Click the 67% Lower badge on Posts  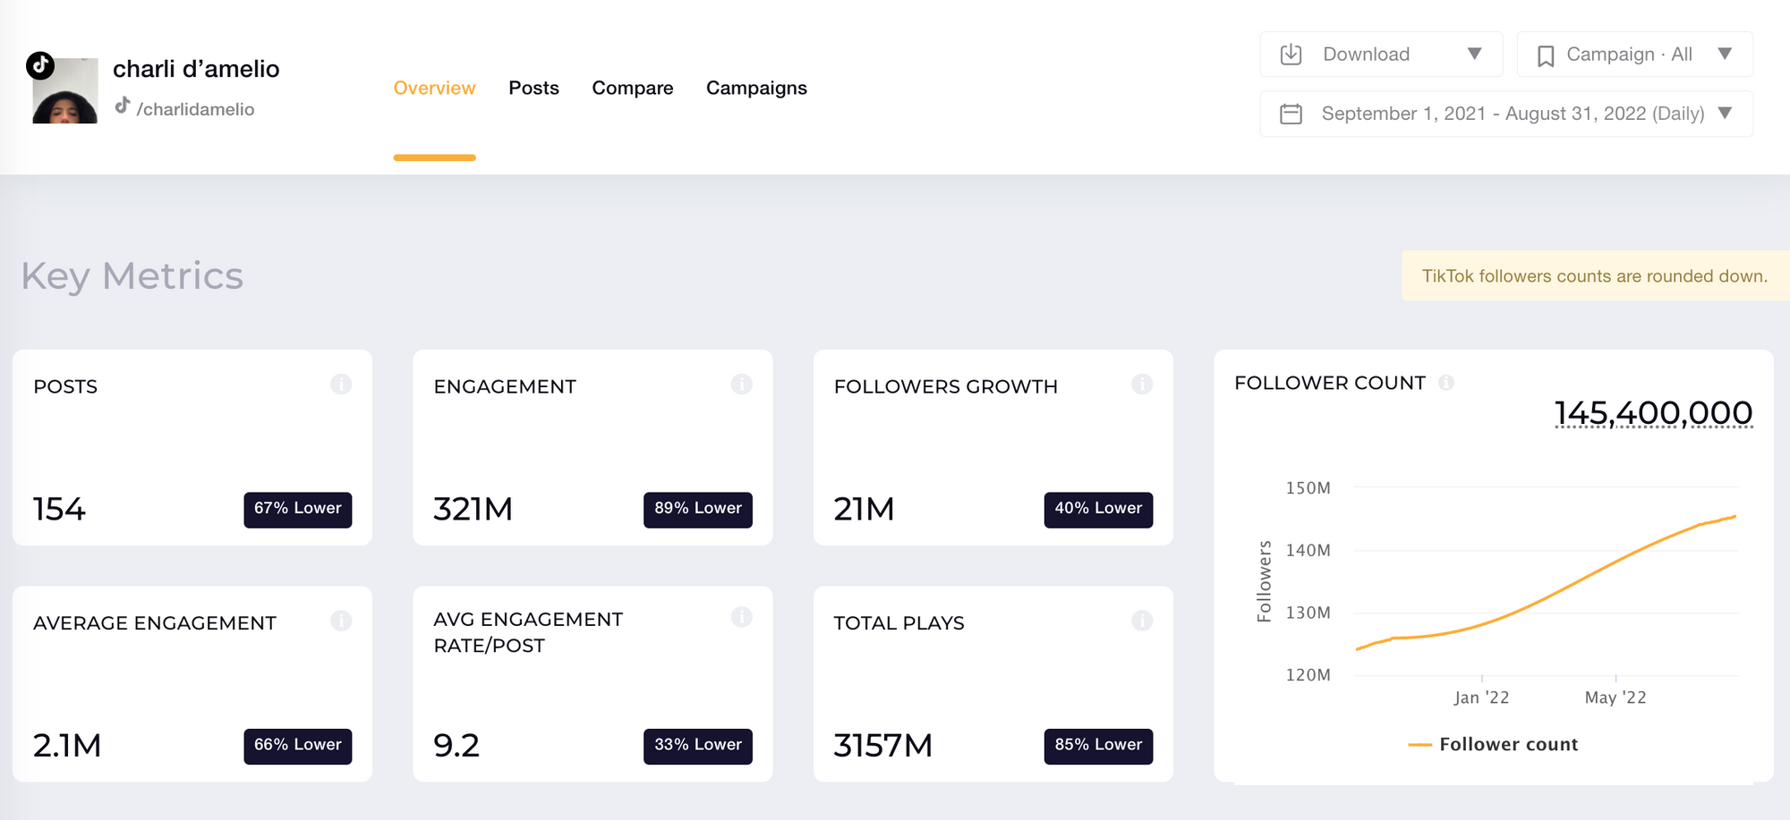tap(298, 509)
